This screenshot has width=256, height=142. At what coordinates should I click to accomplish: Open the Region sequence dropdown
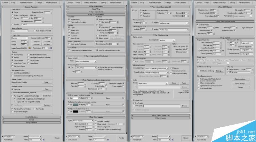pos(246,50)
